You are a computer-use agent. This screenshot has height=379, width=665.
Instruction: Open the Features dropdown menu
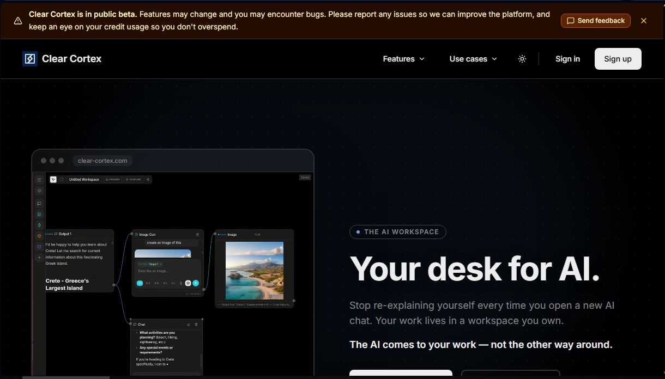pyautogui.click(x=404, y=59)
